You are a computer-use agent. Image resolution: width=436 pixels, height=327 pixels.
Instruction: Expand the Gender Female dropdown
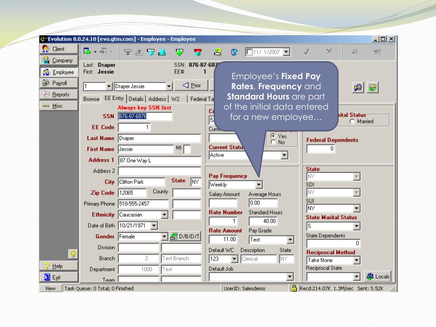165,236
